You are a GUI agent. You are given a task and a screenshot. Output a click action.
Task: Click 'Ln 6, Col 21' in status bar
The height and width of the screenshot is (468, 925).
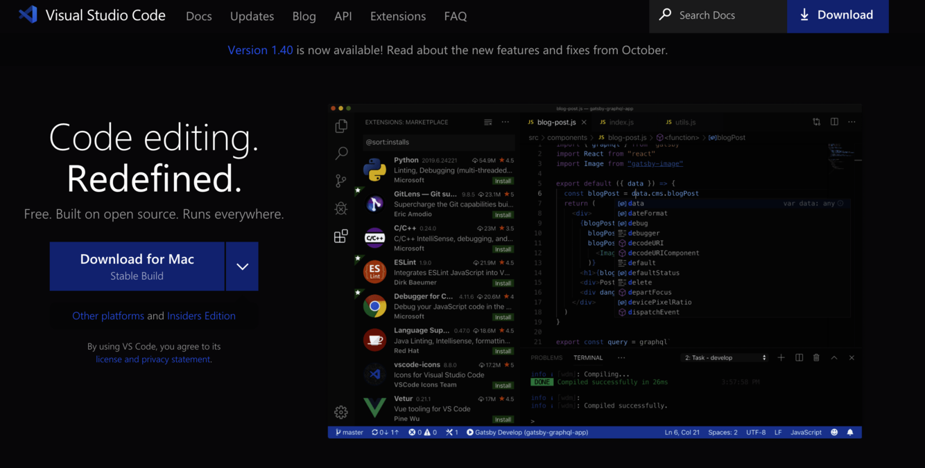point(682,432)
